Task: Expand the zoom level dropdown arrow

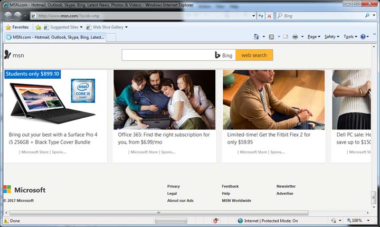Action: (368, 221)
